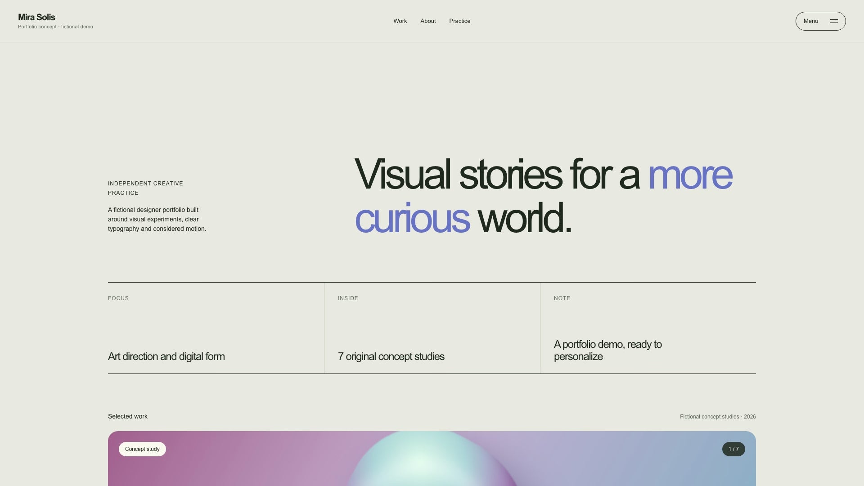Screen dimensions: 864x486
Task: Select the Practice nav link
Action: click(459, 21)
